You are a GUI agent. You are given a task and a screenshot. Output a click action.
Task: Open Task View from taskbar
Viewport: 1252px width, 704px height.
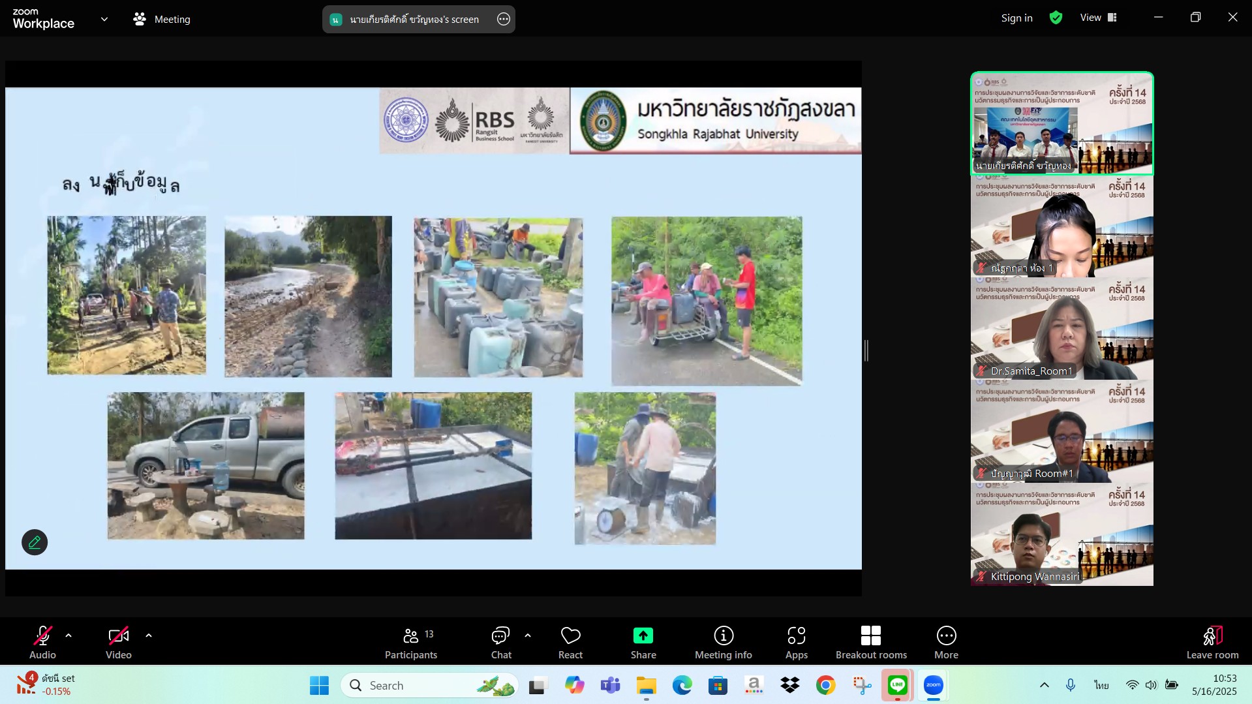538,685
